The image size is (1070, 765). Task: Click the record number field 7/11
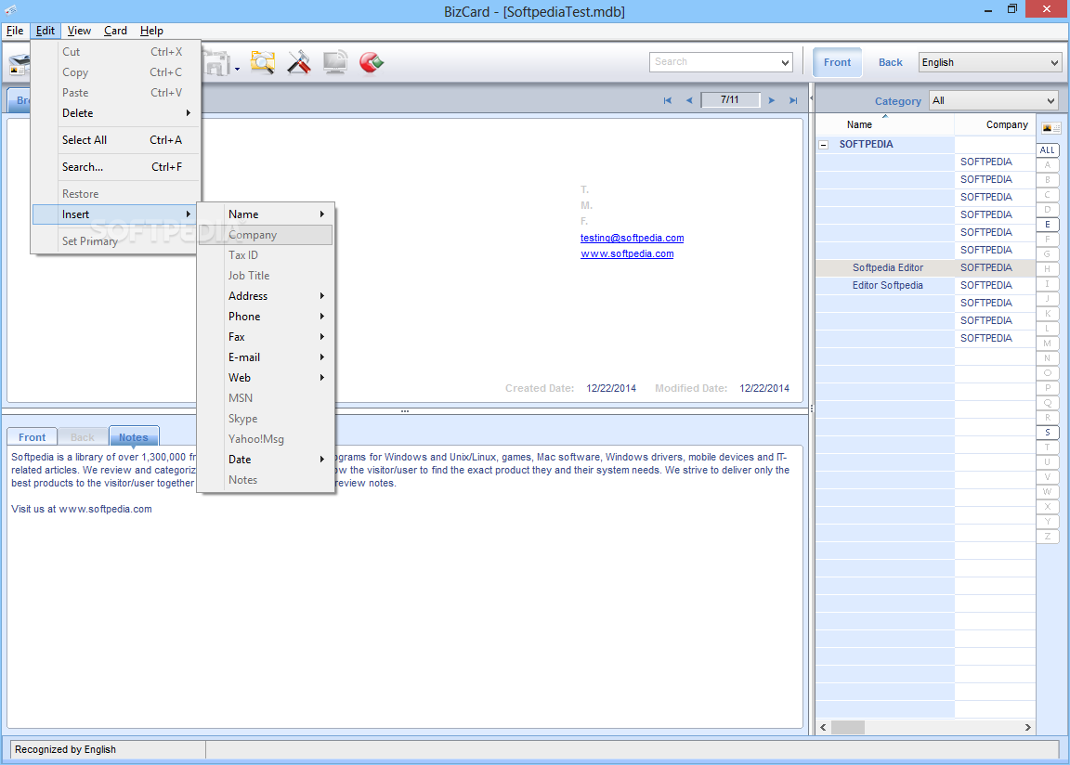730,99
